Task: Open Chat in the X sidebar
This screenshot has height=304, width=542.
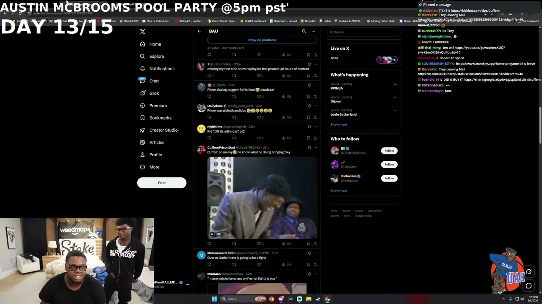Action: coord(149,81)
